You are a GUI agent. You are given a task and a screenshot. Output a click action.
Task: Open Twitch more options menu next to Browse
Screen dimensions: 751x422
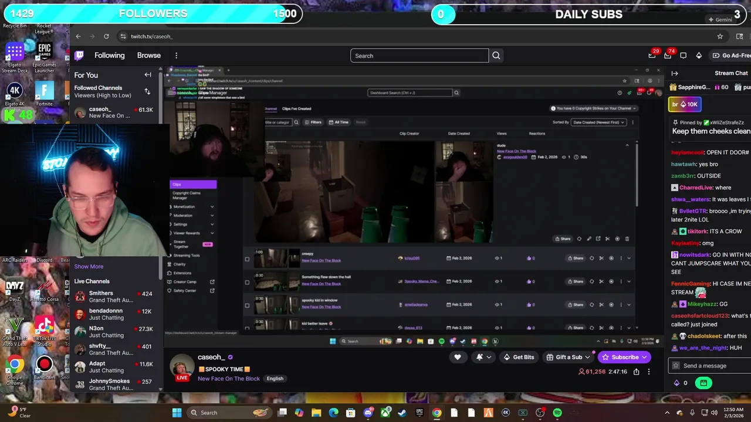(x=176, y=56)
